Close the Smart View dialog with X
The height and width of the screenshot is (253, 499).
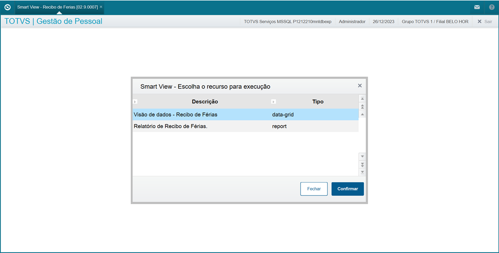[x=360, y=86]
